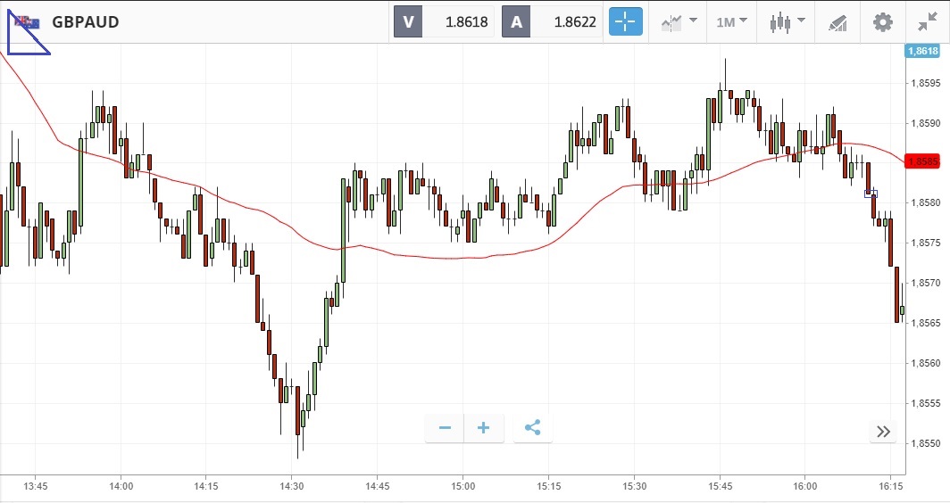Zoom in the chart with plus button
The image size is (950, 503).
coord(484,428)
